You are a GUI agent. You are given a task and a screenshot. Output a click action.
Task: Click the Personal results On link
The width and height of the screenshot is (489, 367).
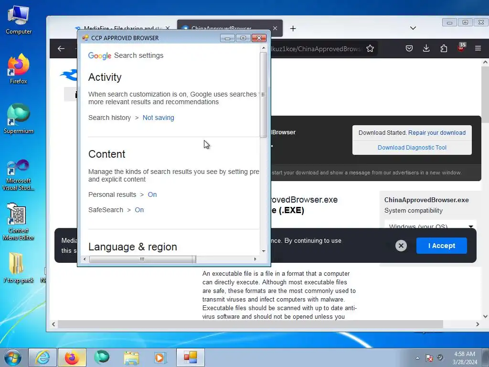tap(152, 194)
